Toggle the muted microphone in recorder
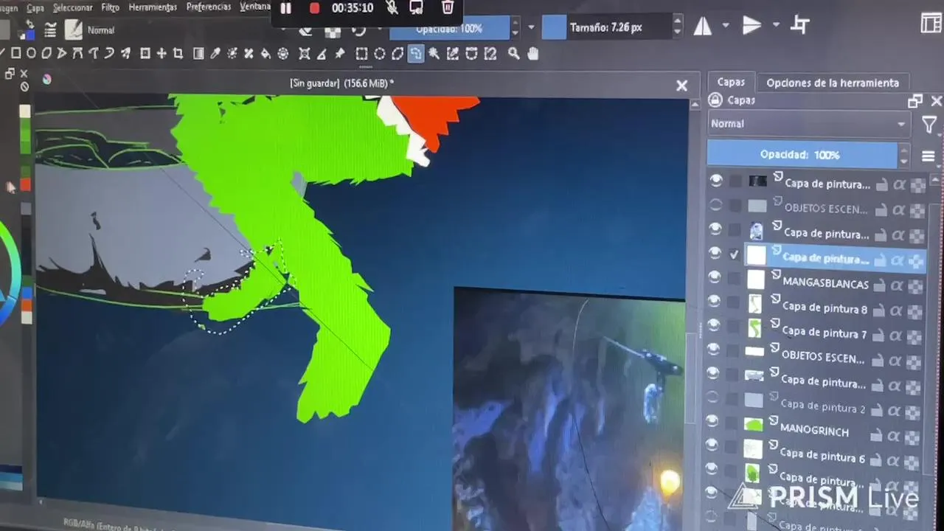Screen dimensions: 944x531 392,7
